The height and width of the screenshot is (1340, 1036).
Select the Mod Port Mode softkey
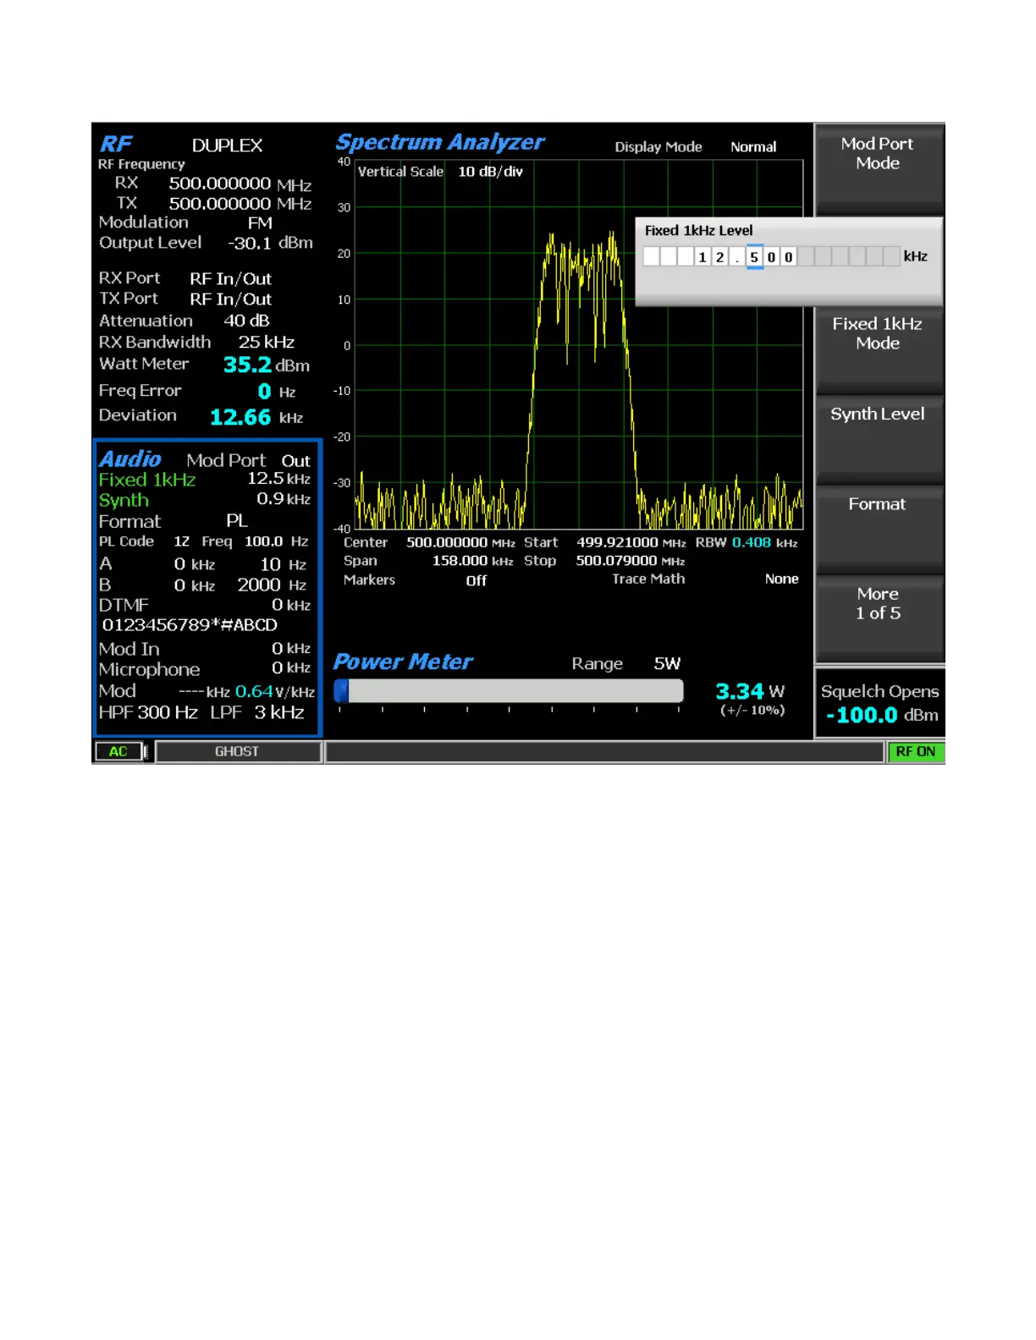point(879,168)
